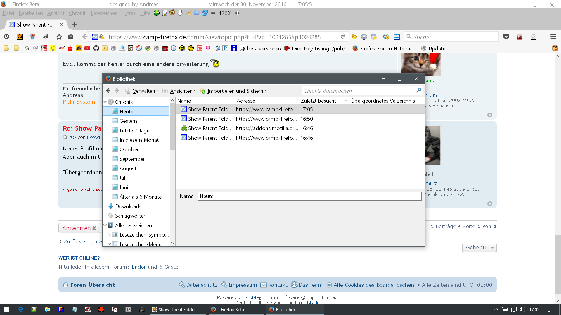Expand Lesezeichen-Symbolleiste tree node
Viewport: 561px width, 315px height.
click(109, 235)
